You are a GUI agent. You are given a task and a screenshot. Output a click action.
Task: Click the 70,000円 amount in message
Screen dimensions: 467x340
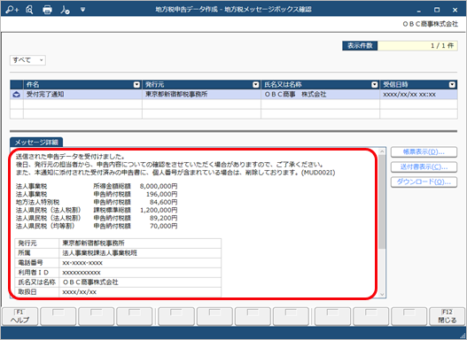click(164, 226)
